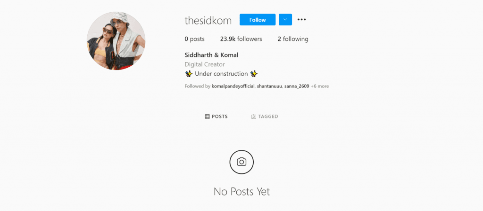Expand the +6 more followers list
This screenshot has height=211, width=483.
click(320, 86)
